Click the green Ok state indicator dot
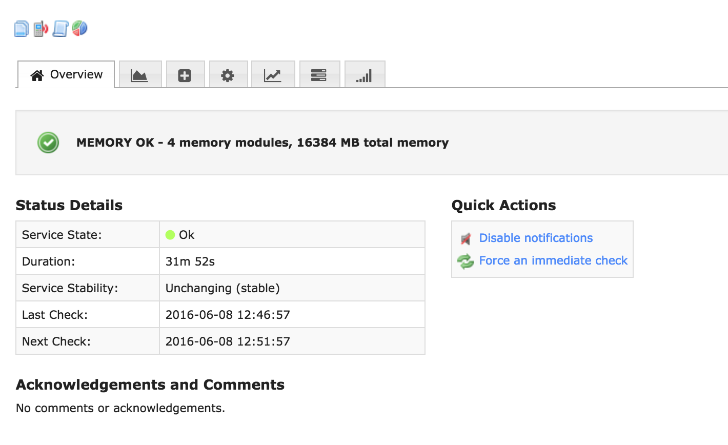The height and width of the screenshot is (445, 728). (170, 235)
